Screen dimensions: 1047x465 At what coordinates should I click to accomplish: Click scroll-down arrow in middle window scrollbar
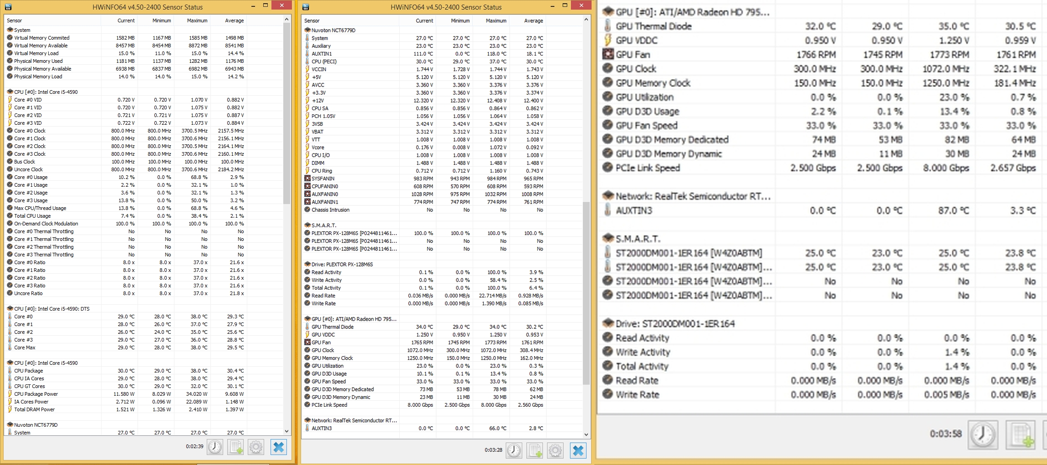tap(586, 434)
